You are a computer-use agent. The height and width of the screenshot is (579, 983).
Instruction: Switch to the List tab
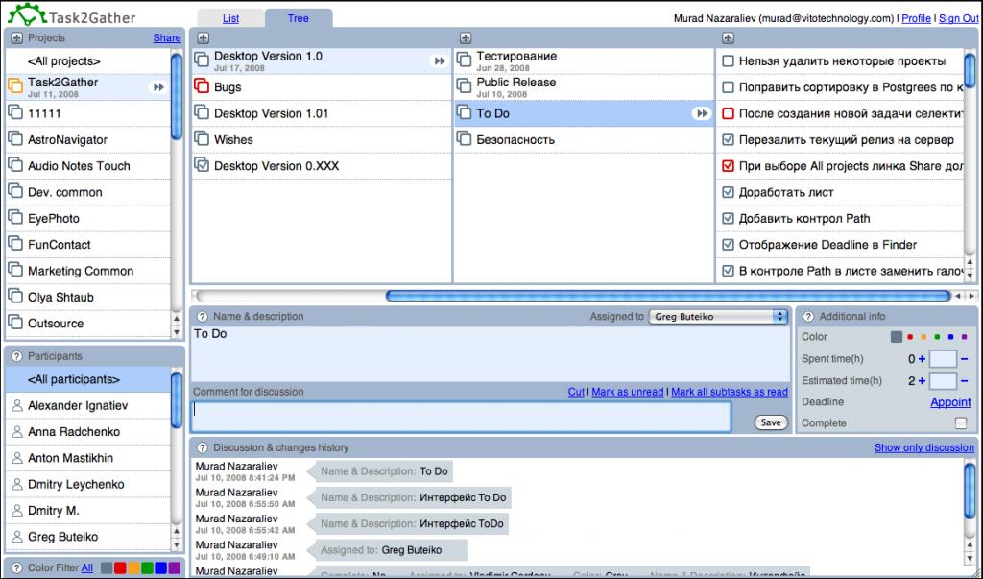[230, 18]
